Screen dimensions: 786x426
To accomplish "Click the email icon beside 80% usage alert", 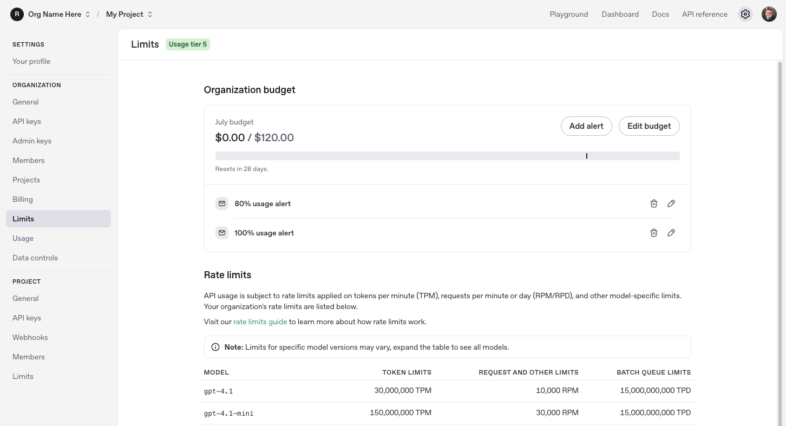I will [x=222, y=203].
